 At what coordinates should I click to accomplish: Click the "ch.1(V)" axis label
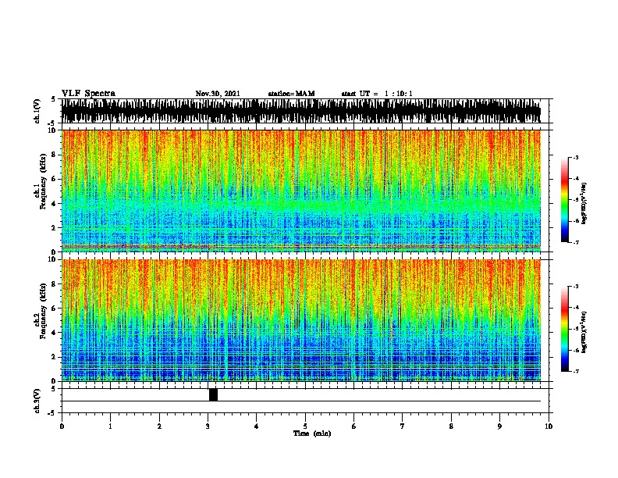37,111
